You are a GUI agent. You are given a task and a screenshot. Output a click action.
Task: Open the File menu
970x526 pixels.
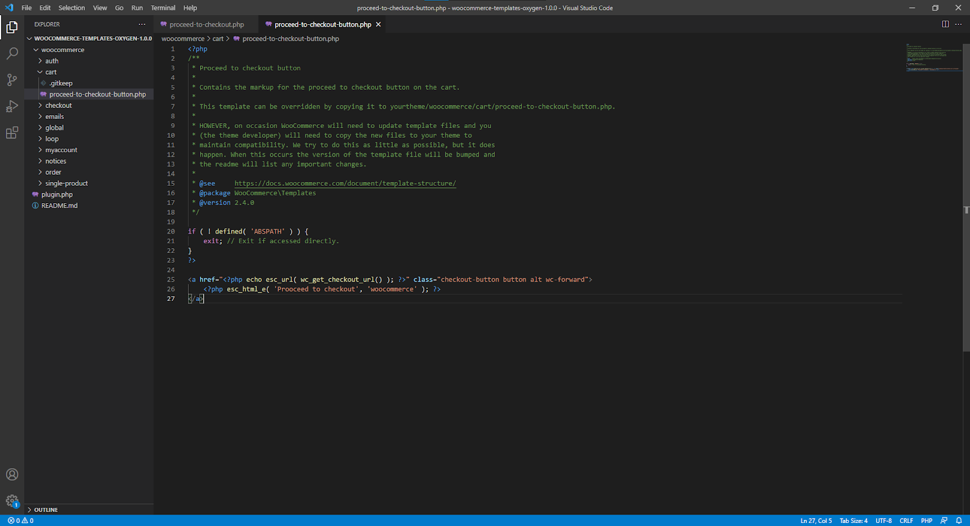click(27, 8)
